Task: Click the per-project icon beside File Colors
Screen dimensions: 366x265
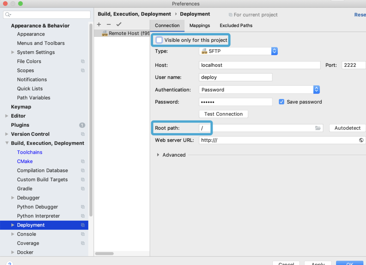Action: [x=83, y=61]
